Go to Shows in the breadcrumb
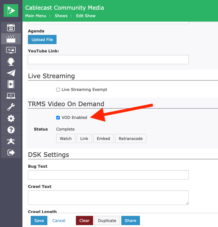Screen dimensions: 218x227 [x=61, y=16]
